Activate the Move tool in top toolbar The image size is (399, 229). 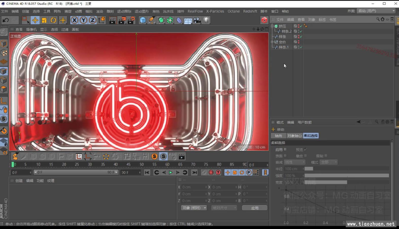pos(35,20)
